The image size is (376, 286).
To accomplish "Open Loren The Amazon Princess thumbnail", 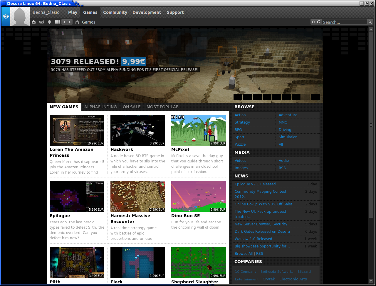I will coord(77,130).
